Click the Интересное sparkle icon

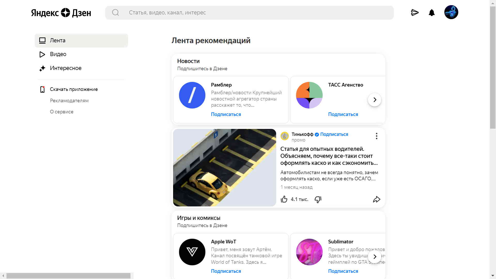tap(42, 68)
